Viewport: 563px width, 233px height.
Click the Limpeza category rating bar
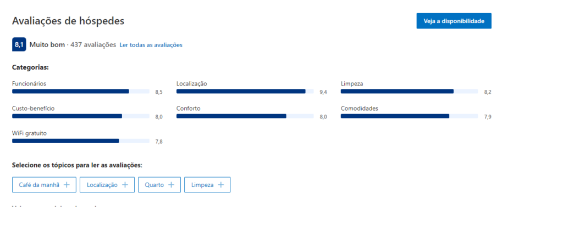click(409, 92)
